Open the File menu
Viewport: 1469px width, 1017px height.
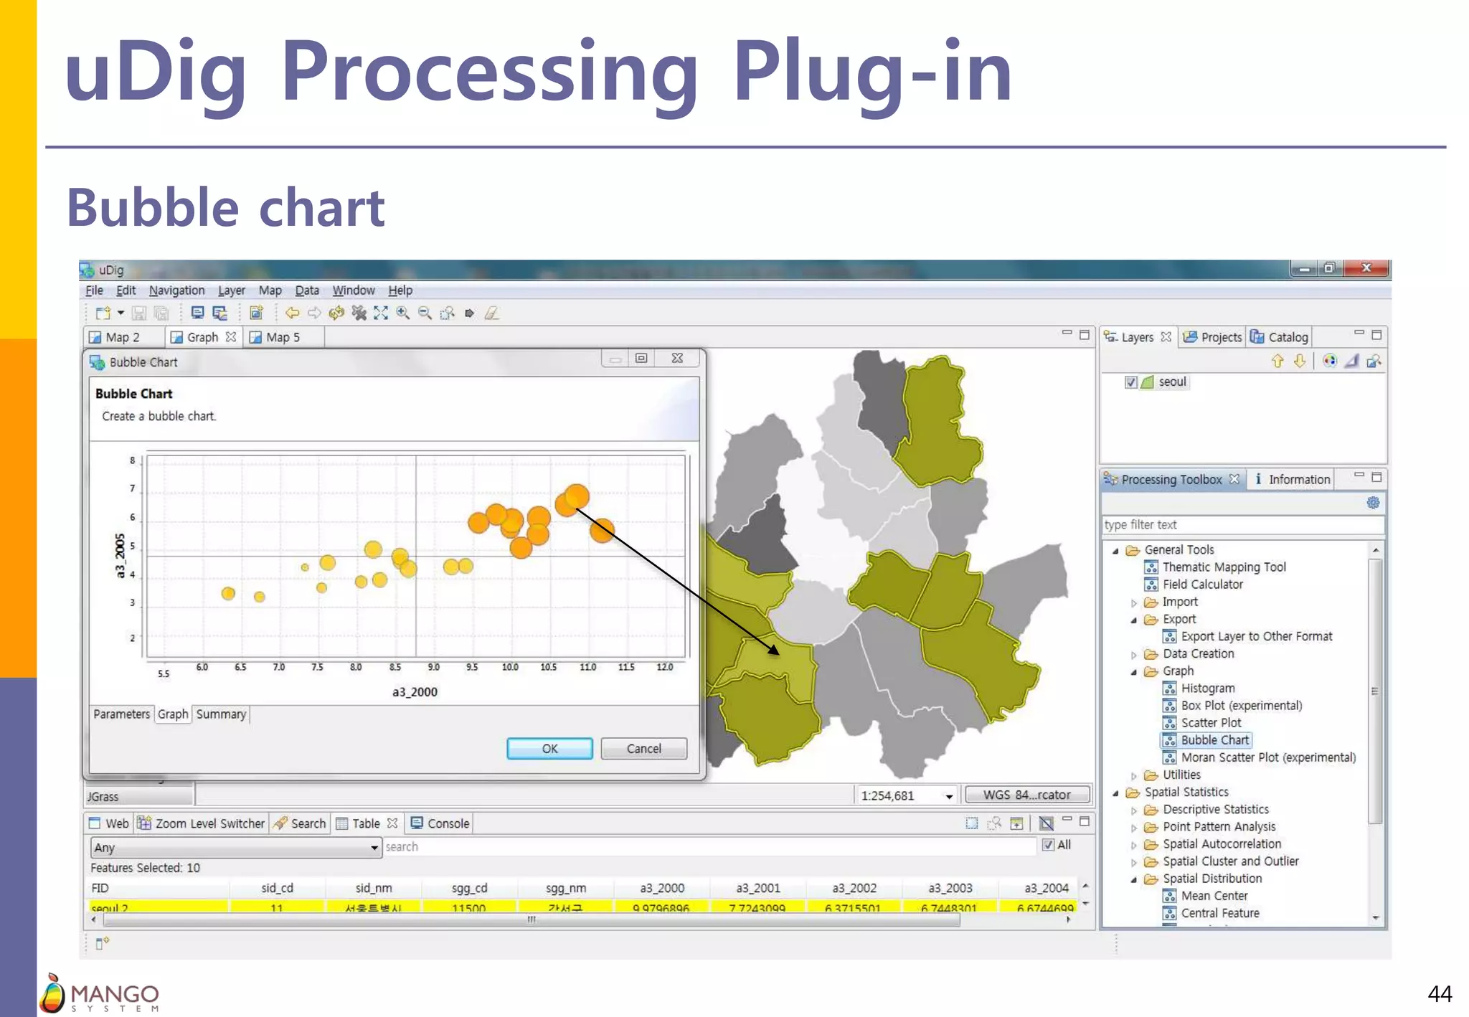pyautogui.click(x=94, y=290)
